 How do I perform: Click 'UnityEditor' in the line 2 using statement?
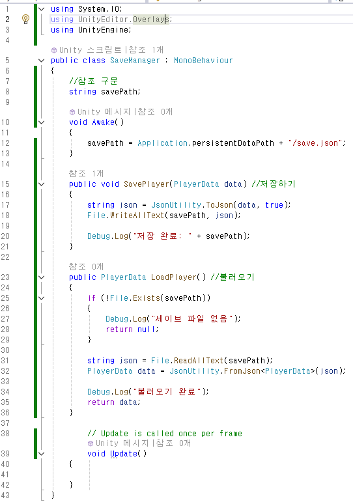point(103,20)
